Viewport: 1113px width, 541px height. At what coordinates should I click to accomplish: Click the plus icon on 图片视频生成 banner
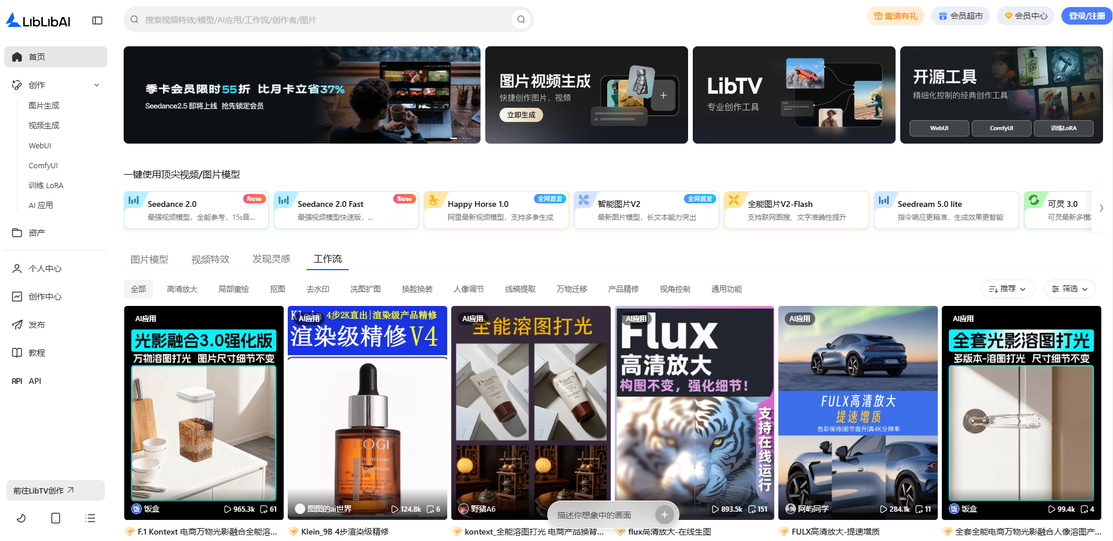tap(663, 95)
